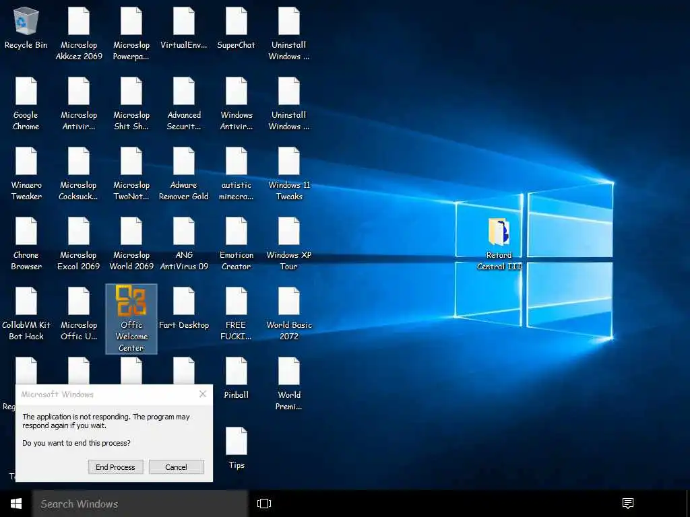Select the Windows Antivir... icon
The image size is (690, 517).
coord(237,104)
